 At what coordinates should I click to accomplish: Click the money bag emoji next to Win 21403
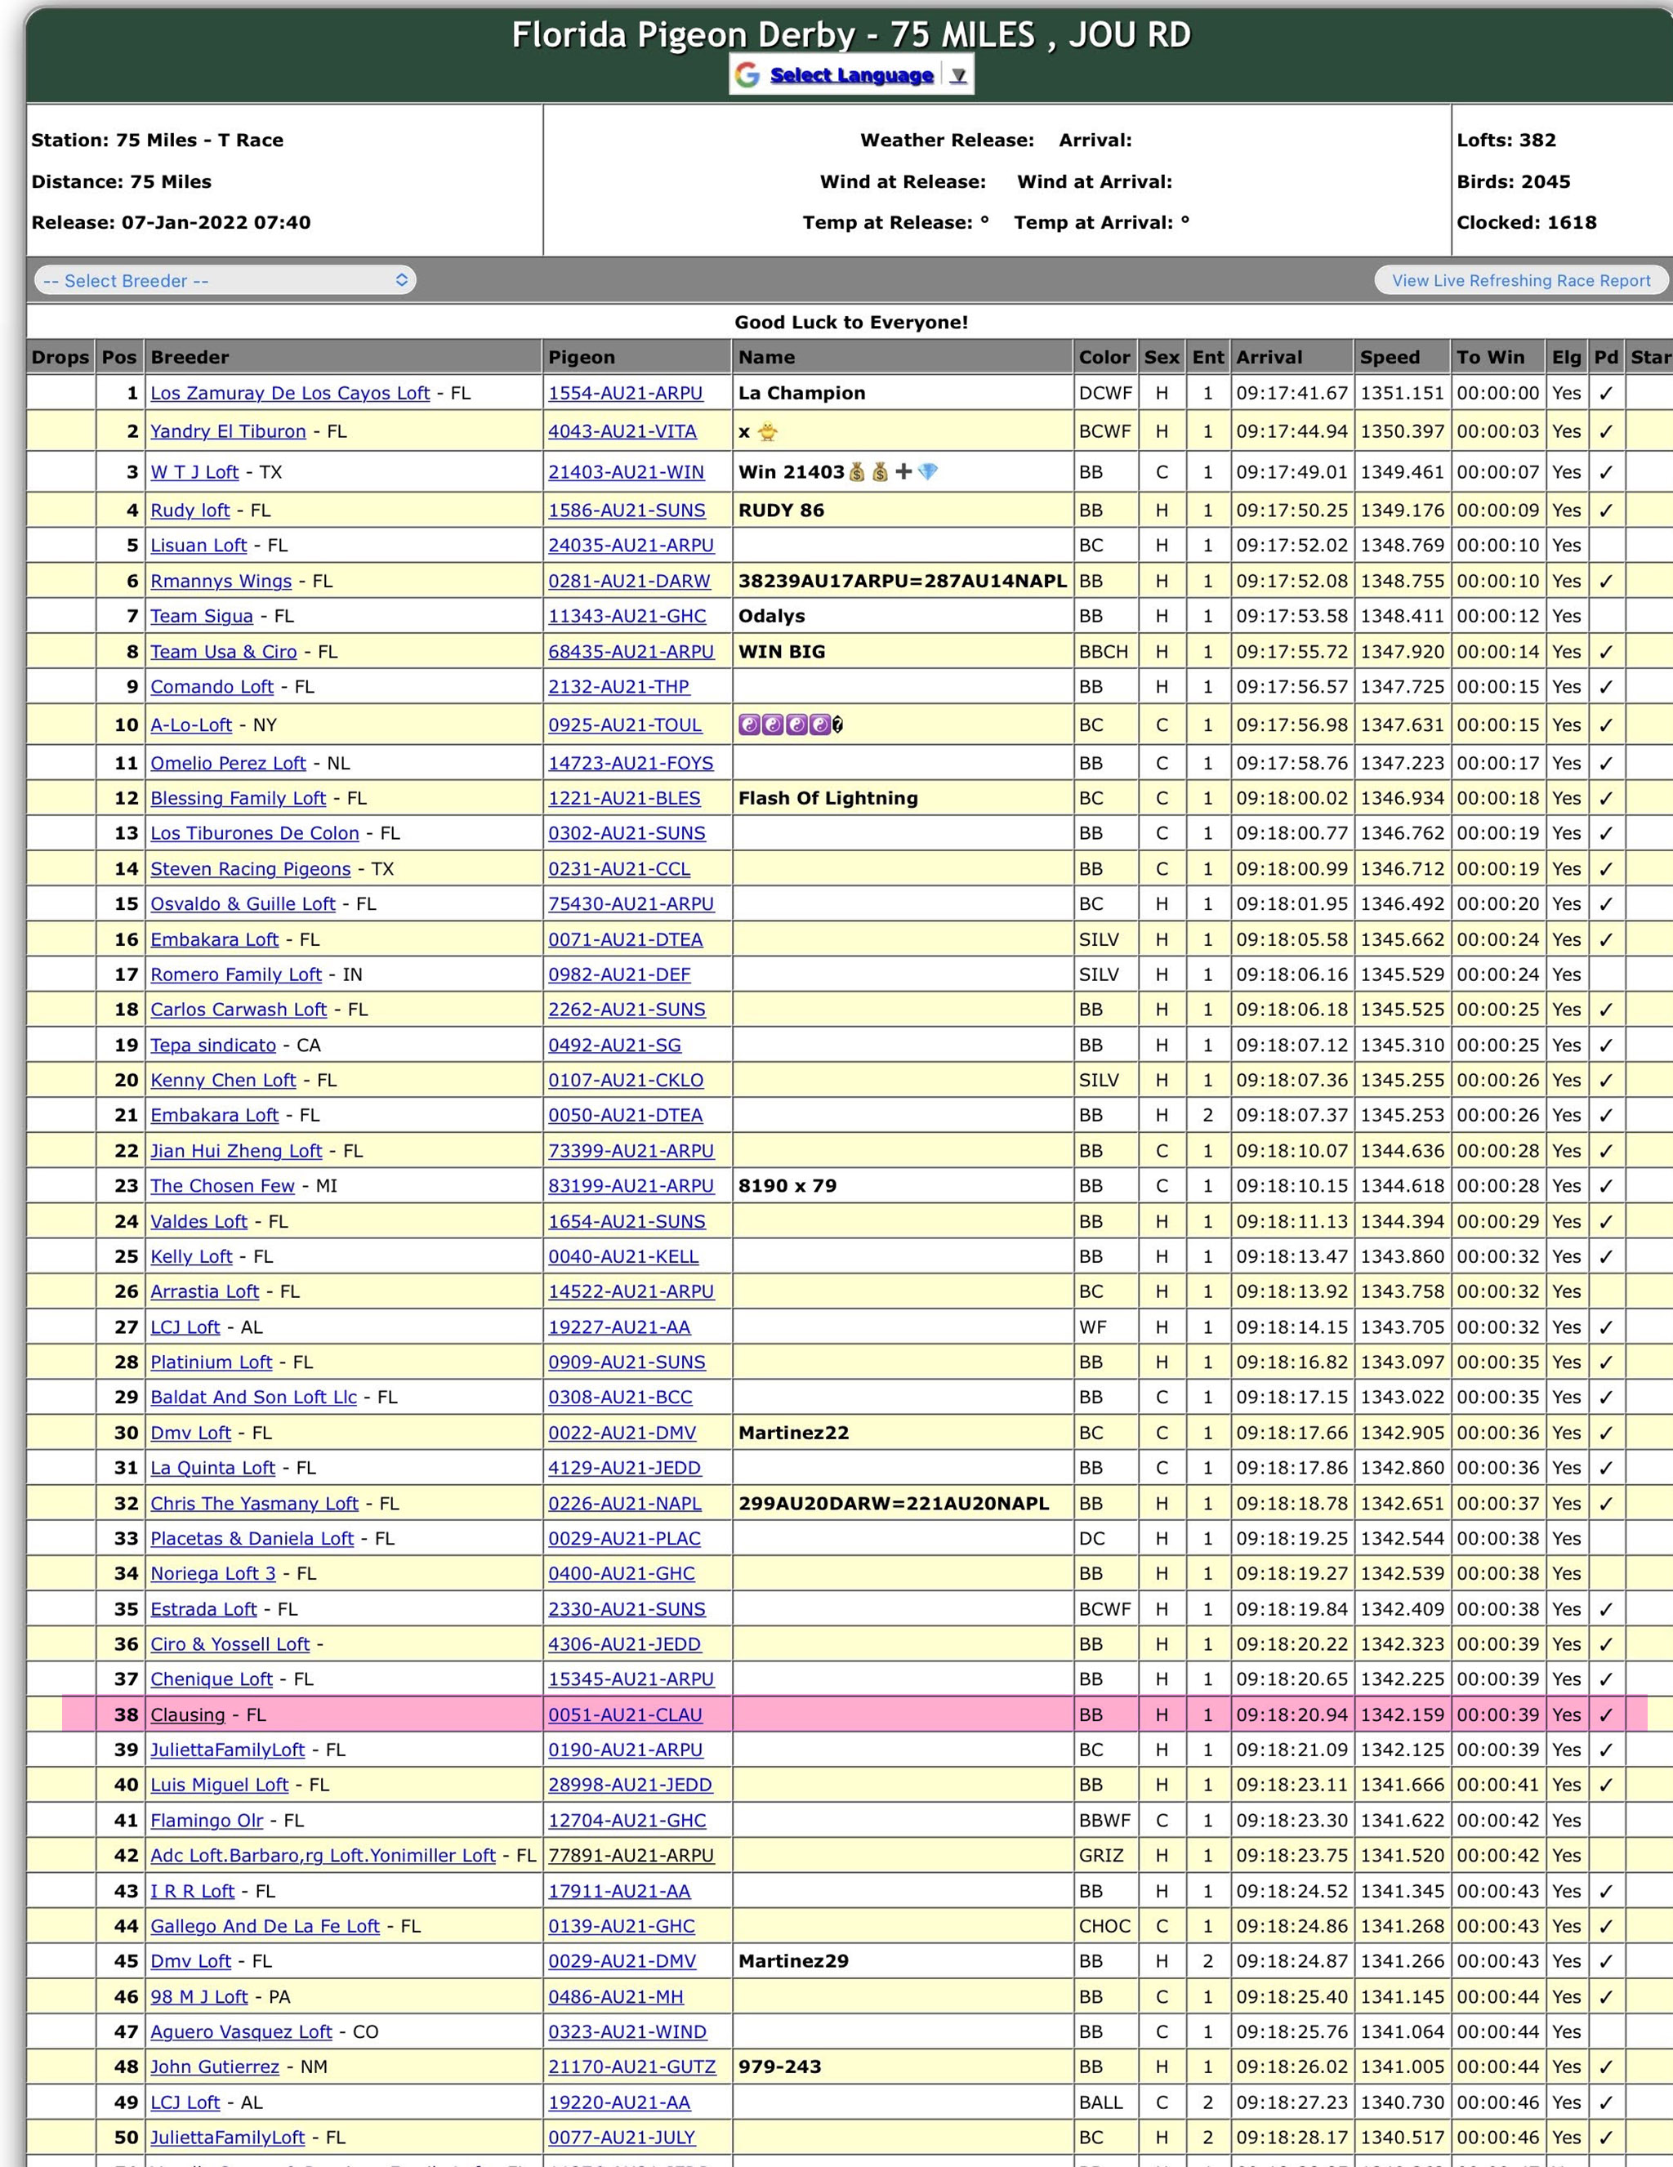tap(858, 472)
